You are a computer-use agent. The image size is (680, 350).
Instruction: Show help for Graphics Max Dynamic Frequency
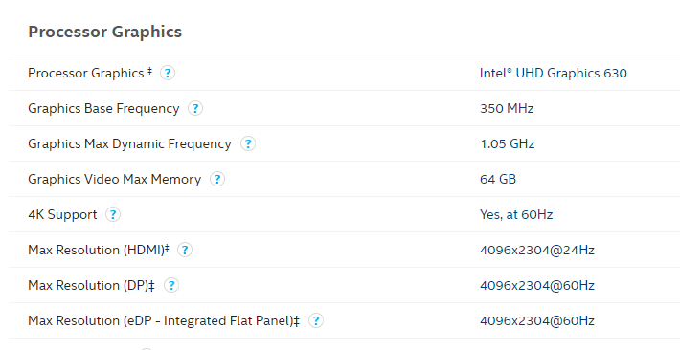click(x=248, y=143)
